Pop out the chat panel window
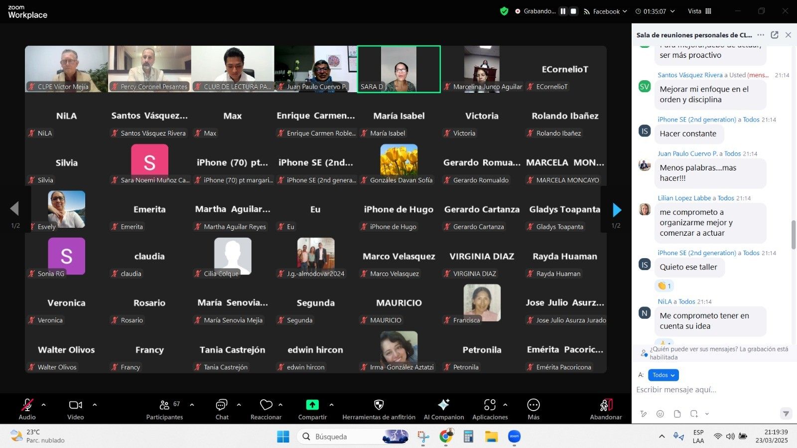The width and height of the screenshot is (797, 448). (x=774, y=35)
